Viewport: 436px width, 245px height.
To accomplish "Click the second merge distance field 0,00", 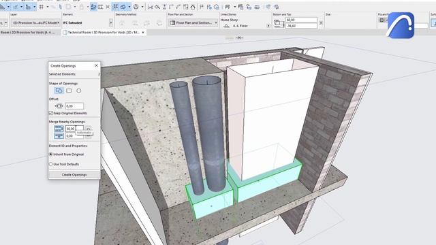I will click(74, 136).
